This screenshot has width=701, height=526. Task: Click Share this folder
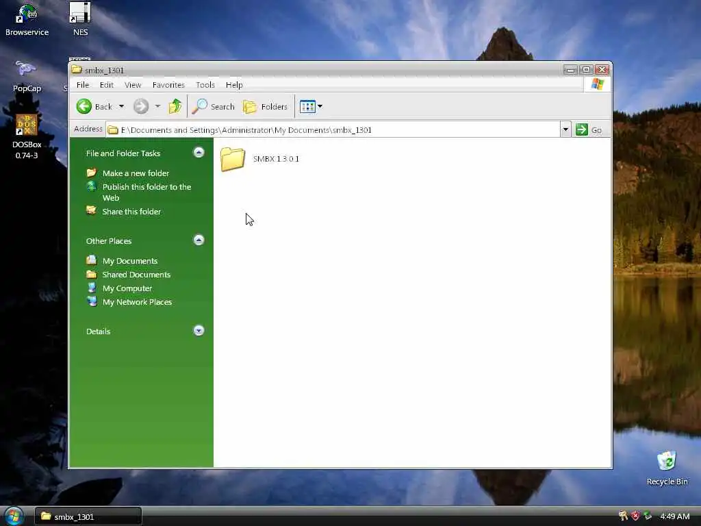(x=131, y=212)
